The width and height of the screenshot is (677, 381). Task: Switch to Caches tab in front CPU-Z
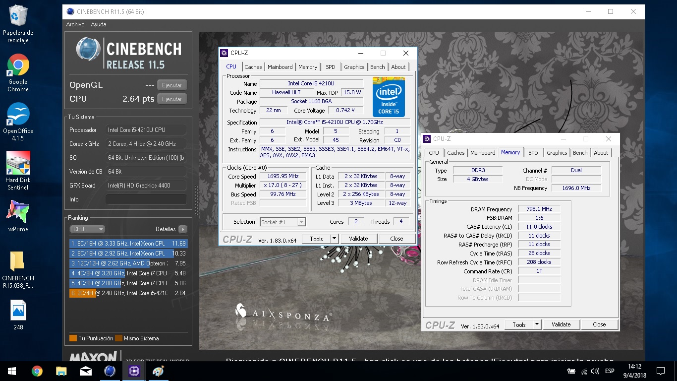coord(253,67)
